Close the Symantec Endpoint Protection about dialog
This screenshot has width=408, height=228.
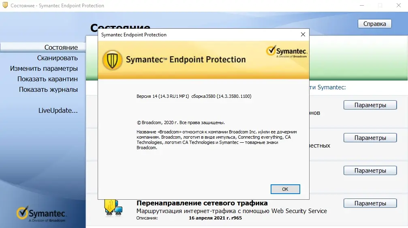pyautogui.click(x=302, y=35)
